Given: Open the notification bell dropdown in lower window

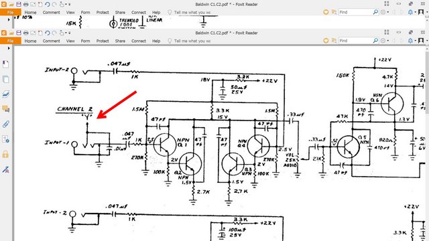Looking at the screenshot, I should coord(412,40).
